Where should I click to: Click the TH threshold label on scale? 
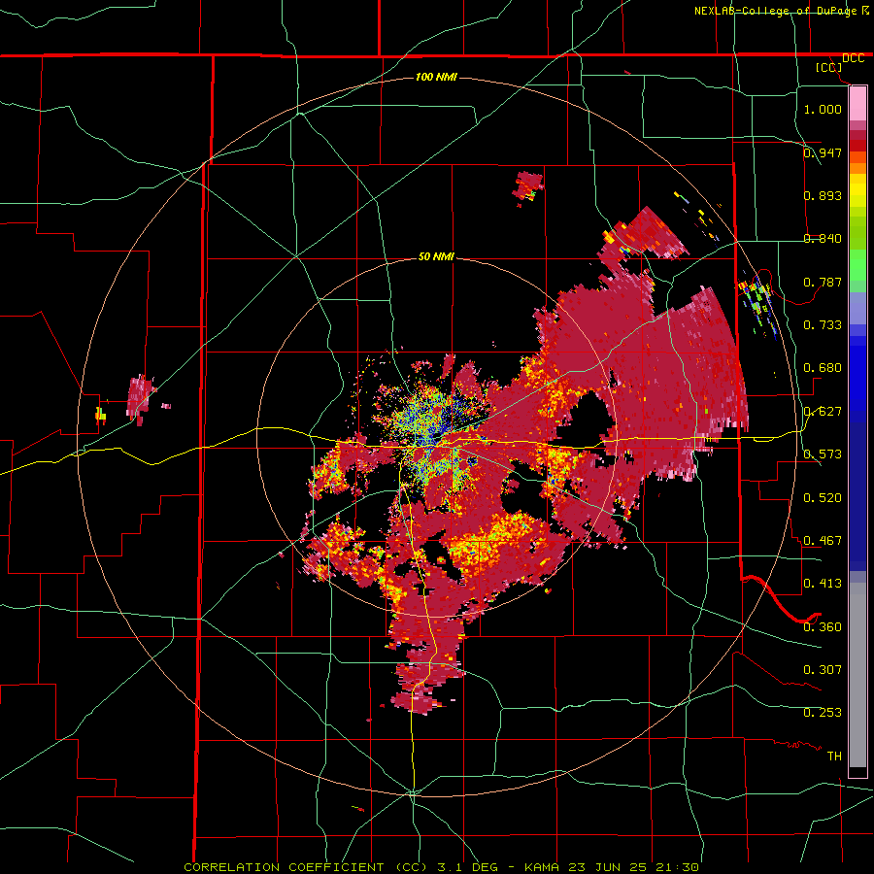[x=834, y=756]
